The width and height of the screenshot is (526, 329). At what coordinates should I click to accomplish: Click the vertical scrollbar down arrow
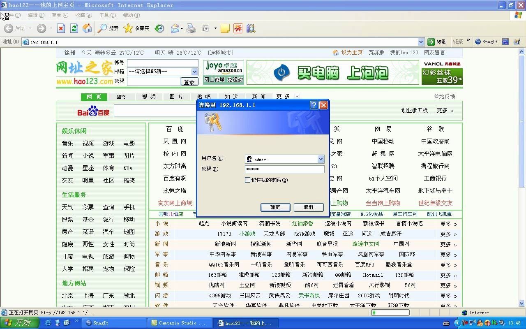[x=522, y=303]
